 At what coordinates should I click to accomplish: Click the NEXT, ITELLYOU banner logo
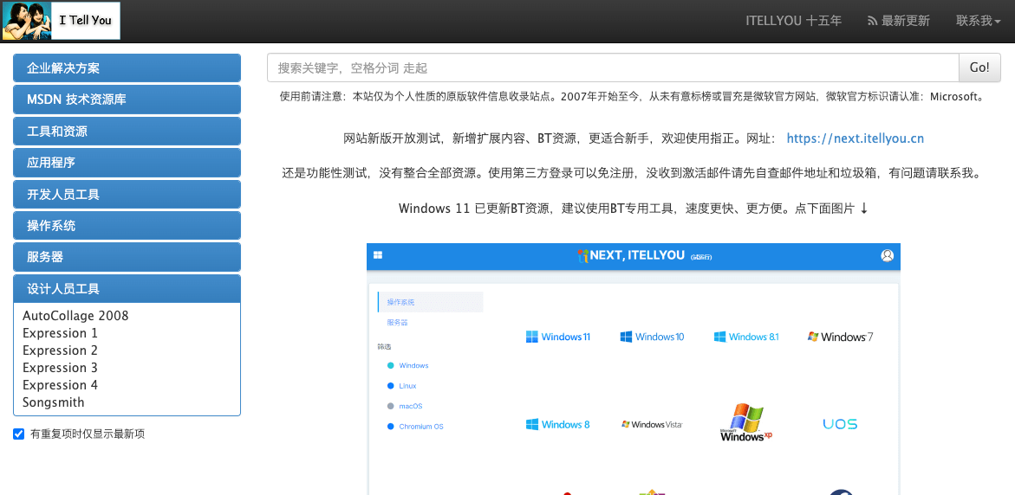pyautogui.click(x=644, y=256)
